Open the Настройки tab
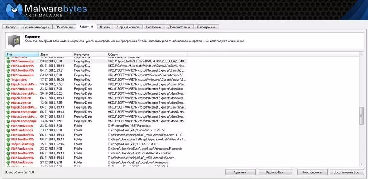The width and height of the screenshot is (368, 179). coord(153,27)
